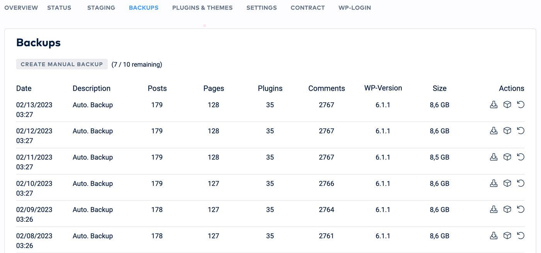Screen dimensions: 541x253
Task: Click the cube icon for the 02/11/2023 backup
Action: [507, 157]
